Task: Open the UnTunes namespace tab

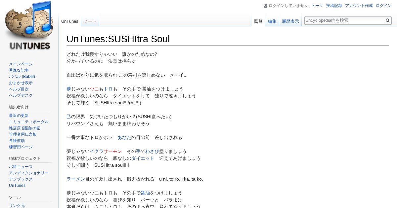Action: tap(70, 21)
